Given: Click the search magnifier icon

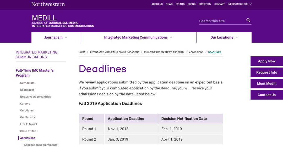Looking at the screenshot, I should 248,20.
